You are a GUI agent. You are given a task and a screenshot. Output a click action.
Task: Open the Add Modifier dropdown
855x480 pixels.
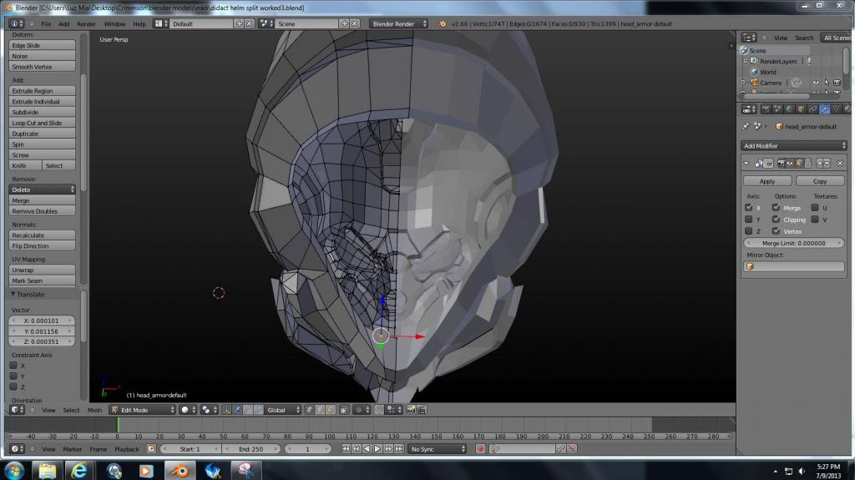pyautogui.click(x=794, y=146)
